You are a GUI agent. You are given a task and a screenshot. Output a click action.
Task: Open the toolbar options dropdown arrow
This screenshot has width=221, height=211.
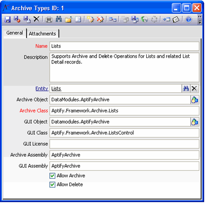pyautogui.click(x=200, y=23)
